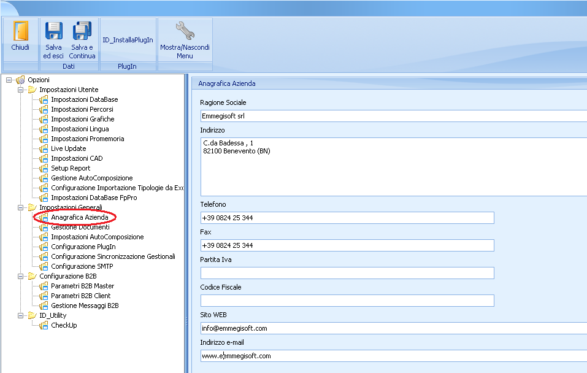587x373 pixels.
Task: Click the Parametri B2B Client item icon
Action: 44,296
